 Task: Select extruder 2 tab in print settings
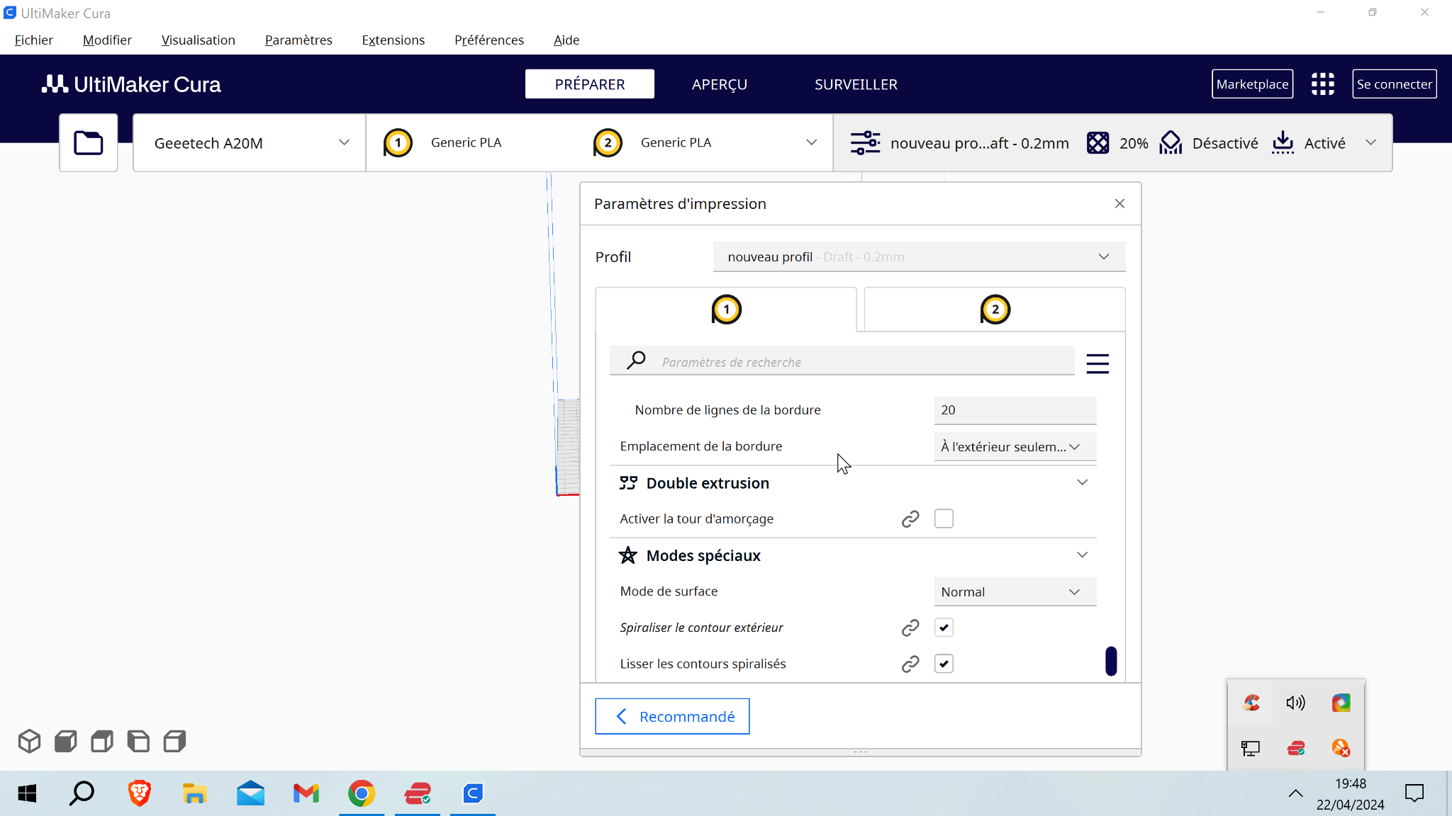click(x=994, y=310)
